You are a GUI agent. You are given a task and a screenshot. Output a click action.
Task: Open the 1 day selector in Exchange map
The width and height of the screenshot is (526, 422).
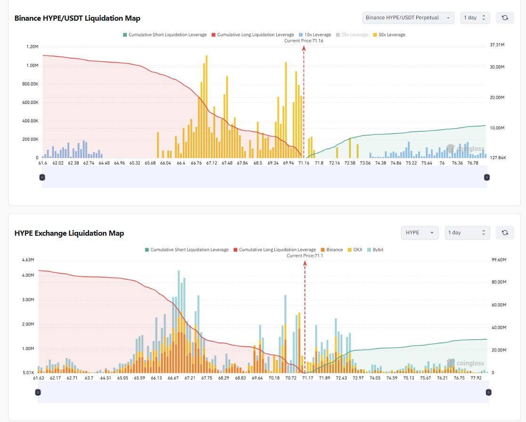(467, 233)
